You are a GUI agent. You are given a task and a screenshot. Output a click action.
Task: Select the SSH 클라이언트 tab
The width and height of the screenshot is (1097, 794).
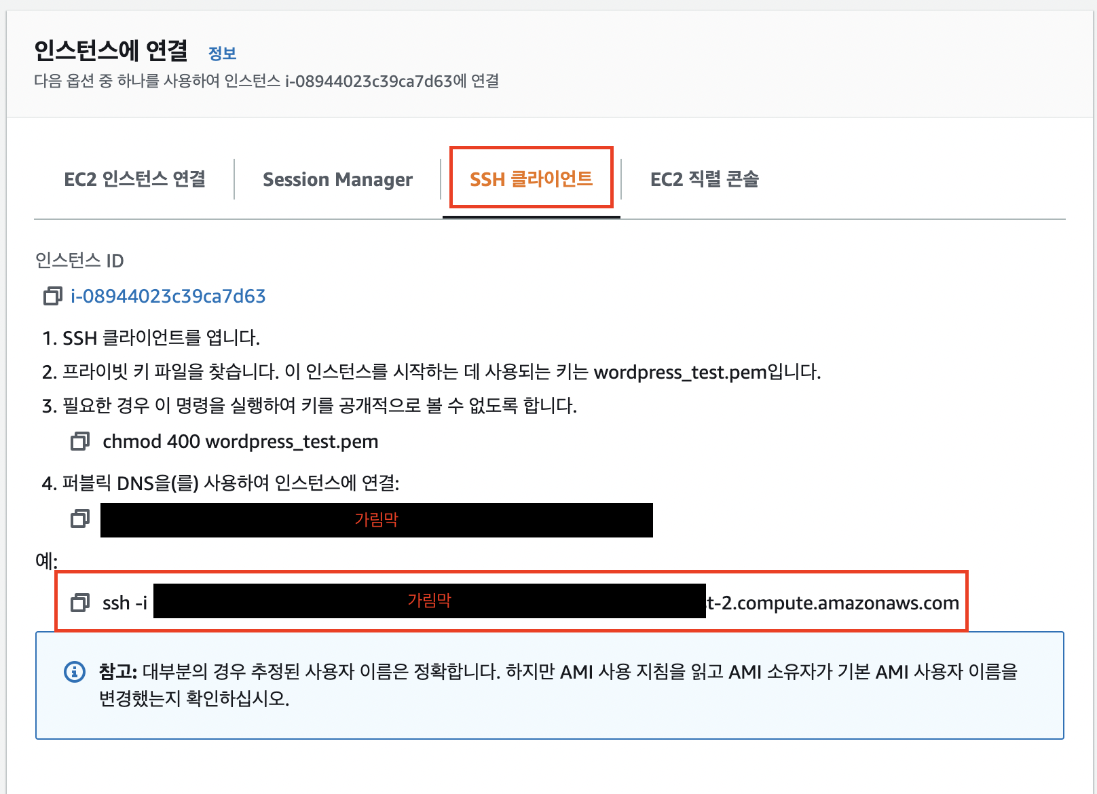(531, 179)
